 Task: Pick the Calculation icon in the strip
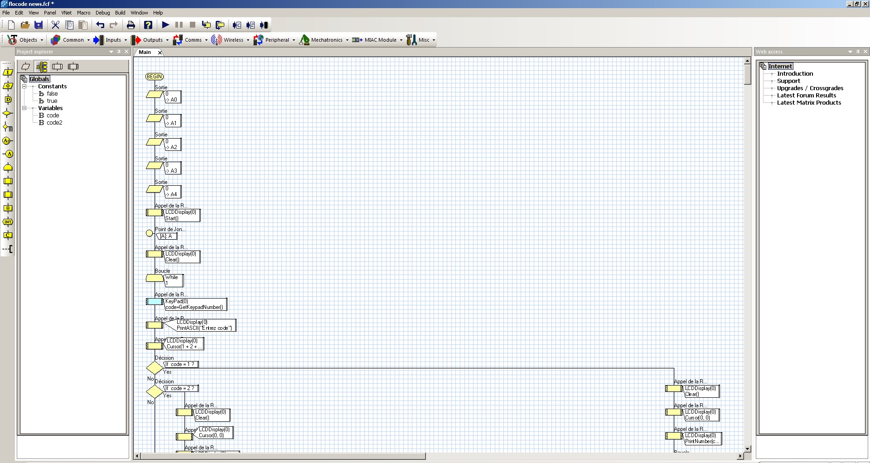[8, 208]
